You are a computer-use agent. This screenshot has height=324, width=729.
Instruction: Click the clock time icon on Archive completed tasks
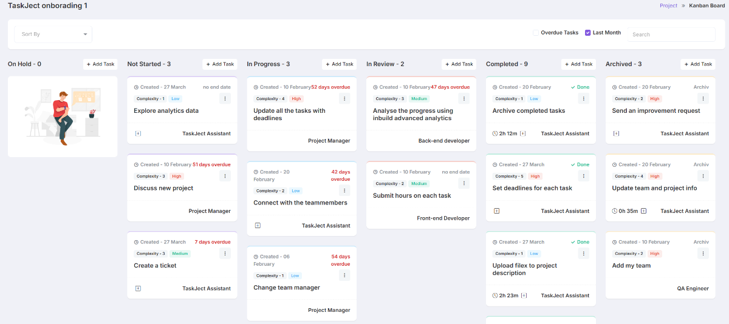coord(495,133)
